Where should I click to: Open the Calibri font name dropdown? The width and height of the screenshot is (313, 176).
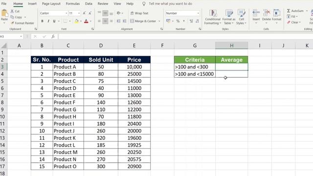coord(67,13)
